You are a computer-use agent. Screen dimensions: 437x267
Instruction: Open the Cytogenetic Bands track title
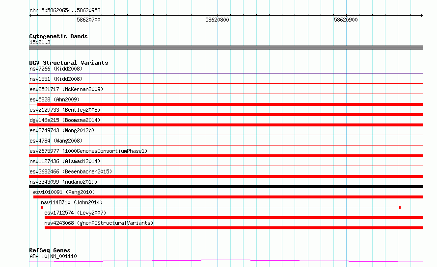pyautogui.click(x=58, y=36)
